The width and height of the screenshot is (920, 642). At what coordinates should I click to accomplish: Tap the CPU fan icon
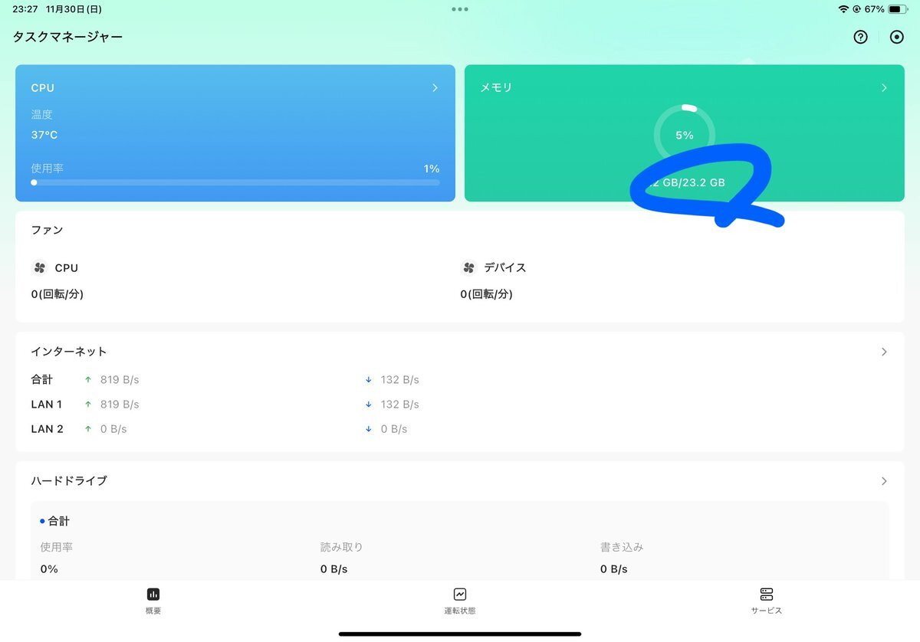[40, 268]
